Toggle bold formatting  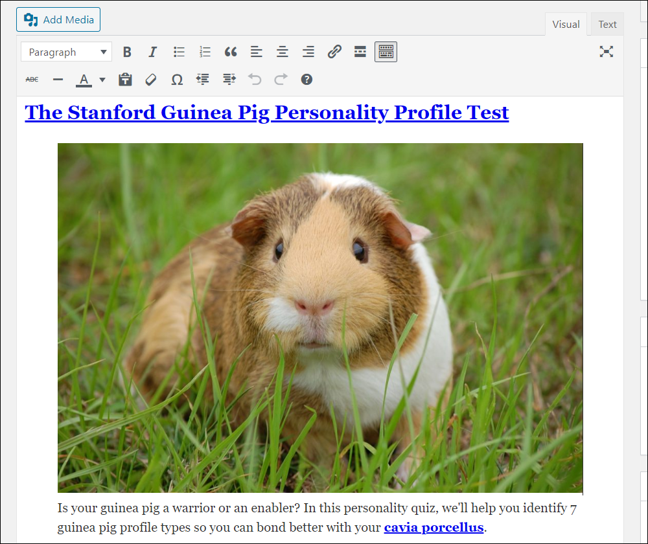127,52
